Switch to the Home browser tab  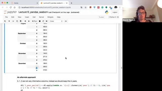click(25, 3)
